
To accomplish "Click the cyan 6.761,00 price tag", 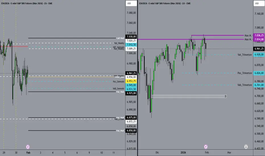I will tap(259, 85).
